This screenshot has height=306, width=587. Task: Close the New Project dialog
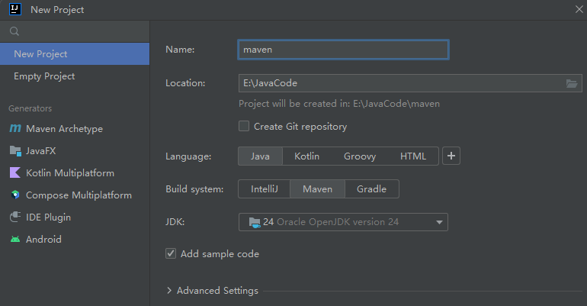[x=579, y=9]
